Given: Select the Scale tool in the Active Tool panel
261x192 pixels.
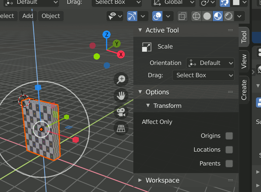Looking at the screenshot, I should click(146, 47).
